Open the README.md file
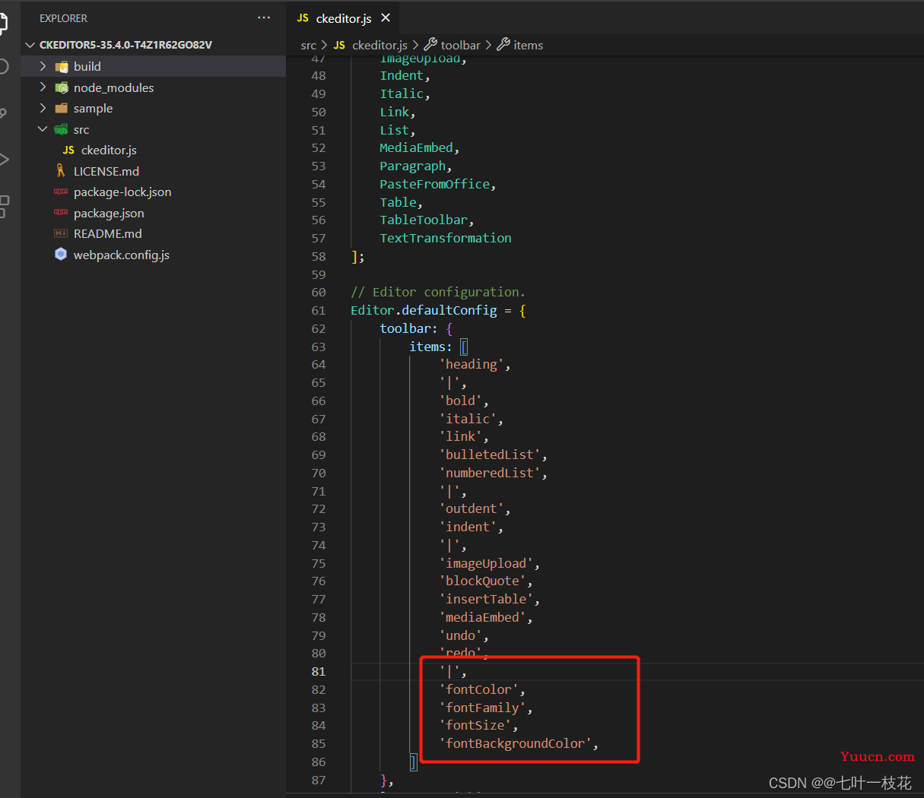Screen dimensions: 924x798 [x=108, y=234]
